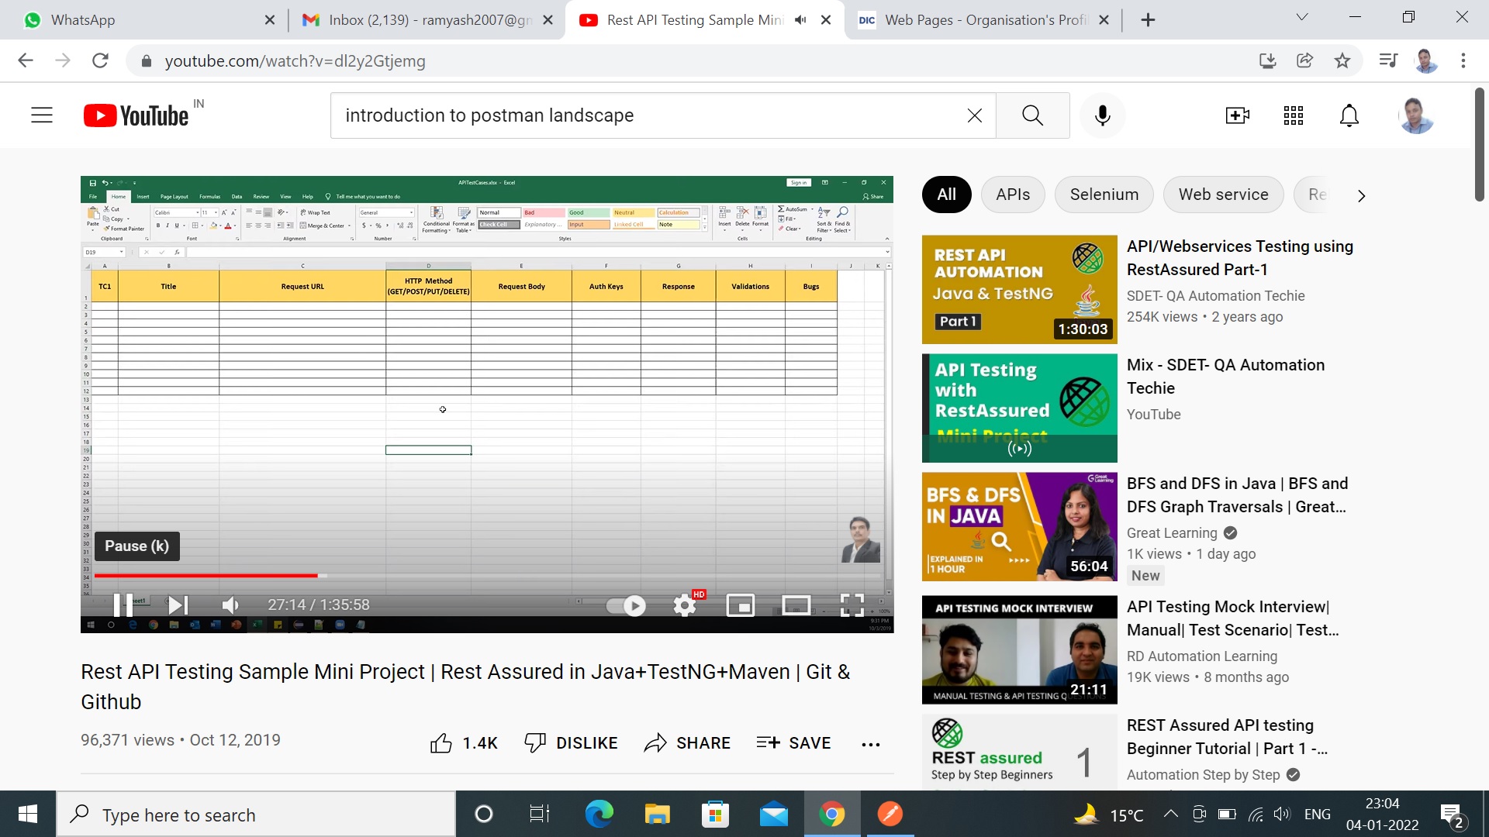Open API/Webservices Testing using RestAssured Part-1
This screenshot has height=837, width=1489.
[x=1239, y=258]
